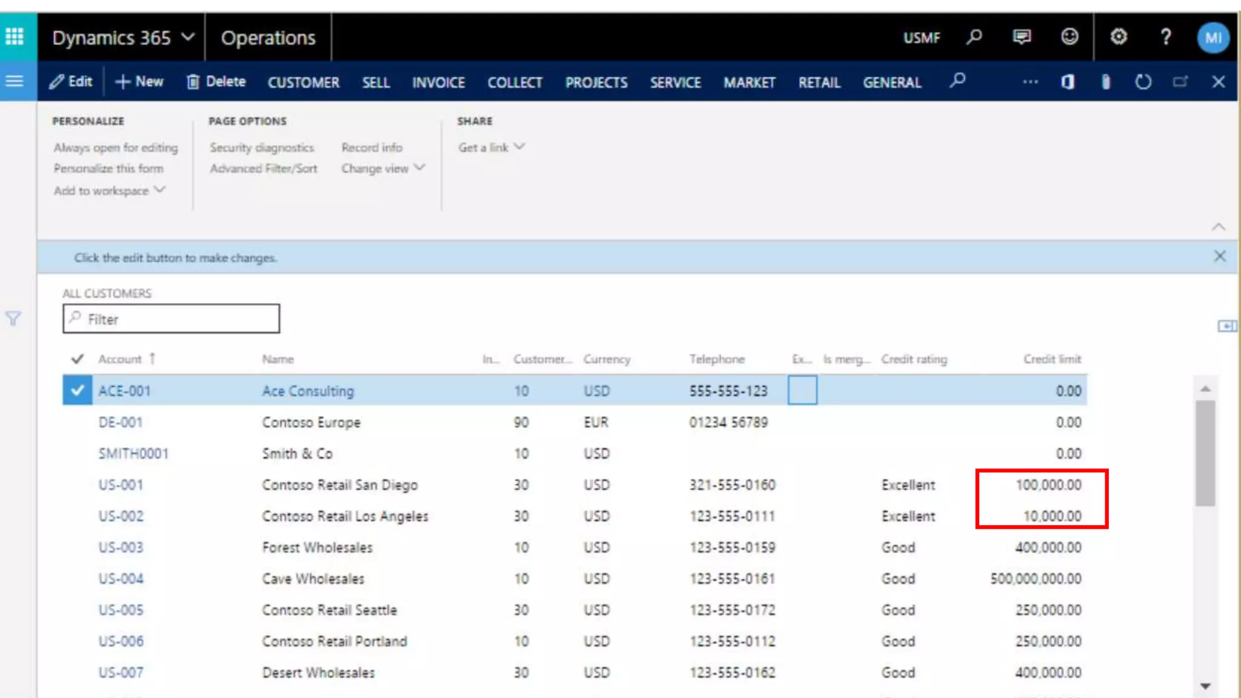Uncheck the ACE-001 row checkbox

tap(77, 390)
